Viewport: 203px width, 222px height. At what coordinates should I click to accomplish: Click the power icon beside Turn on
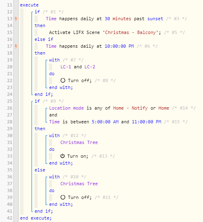62,156
